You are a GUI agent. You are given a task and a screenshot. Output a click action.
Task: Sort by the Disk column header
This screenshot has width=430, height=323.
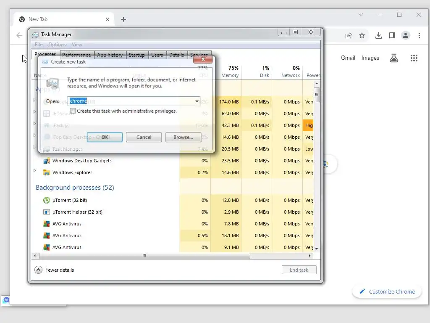257,71
